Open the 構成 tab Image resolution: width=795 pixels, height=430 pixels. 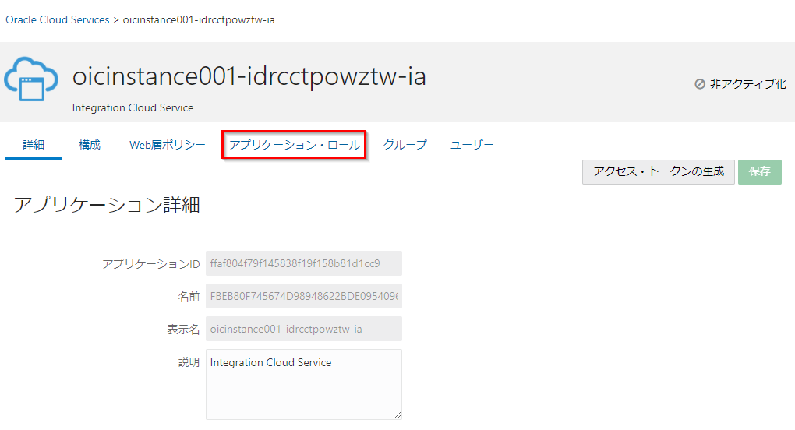point(90,145)
